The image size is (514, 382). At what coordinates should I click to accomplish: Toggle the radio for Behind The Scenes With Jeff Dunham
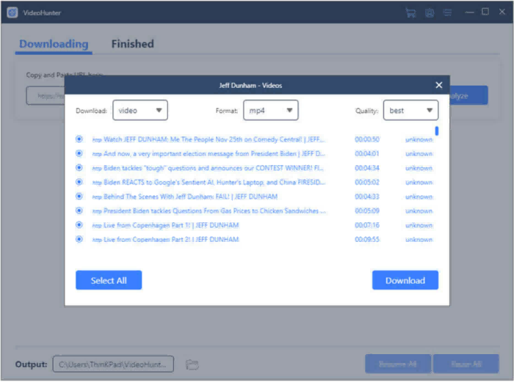(x=79, y=196)
